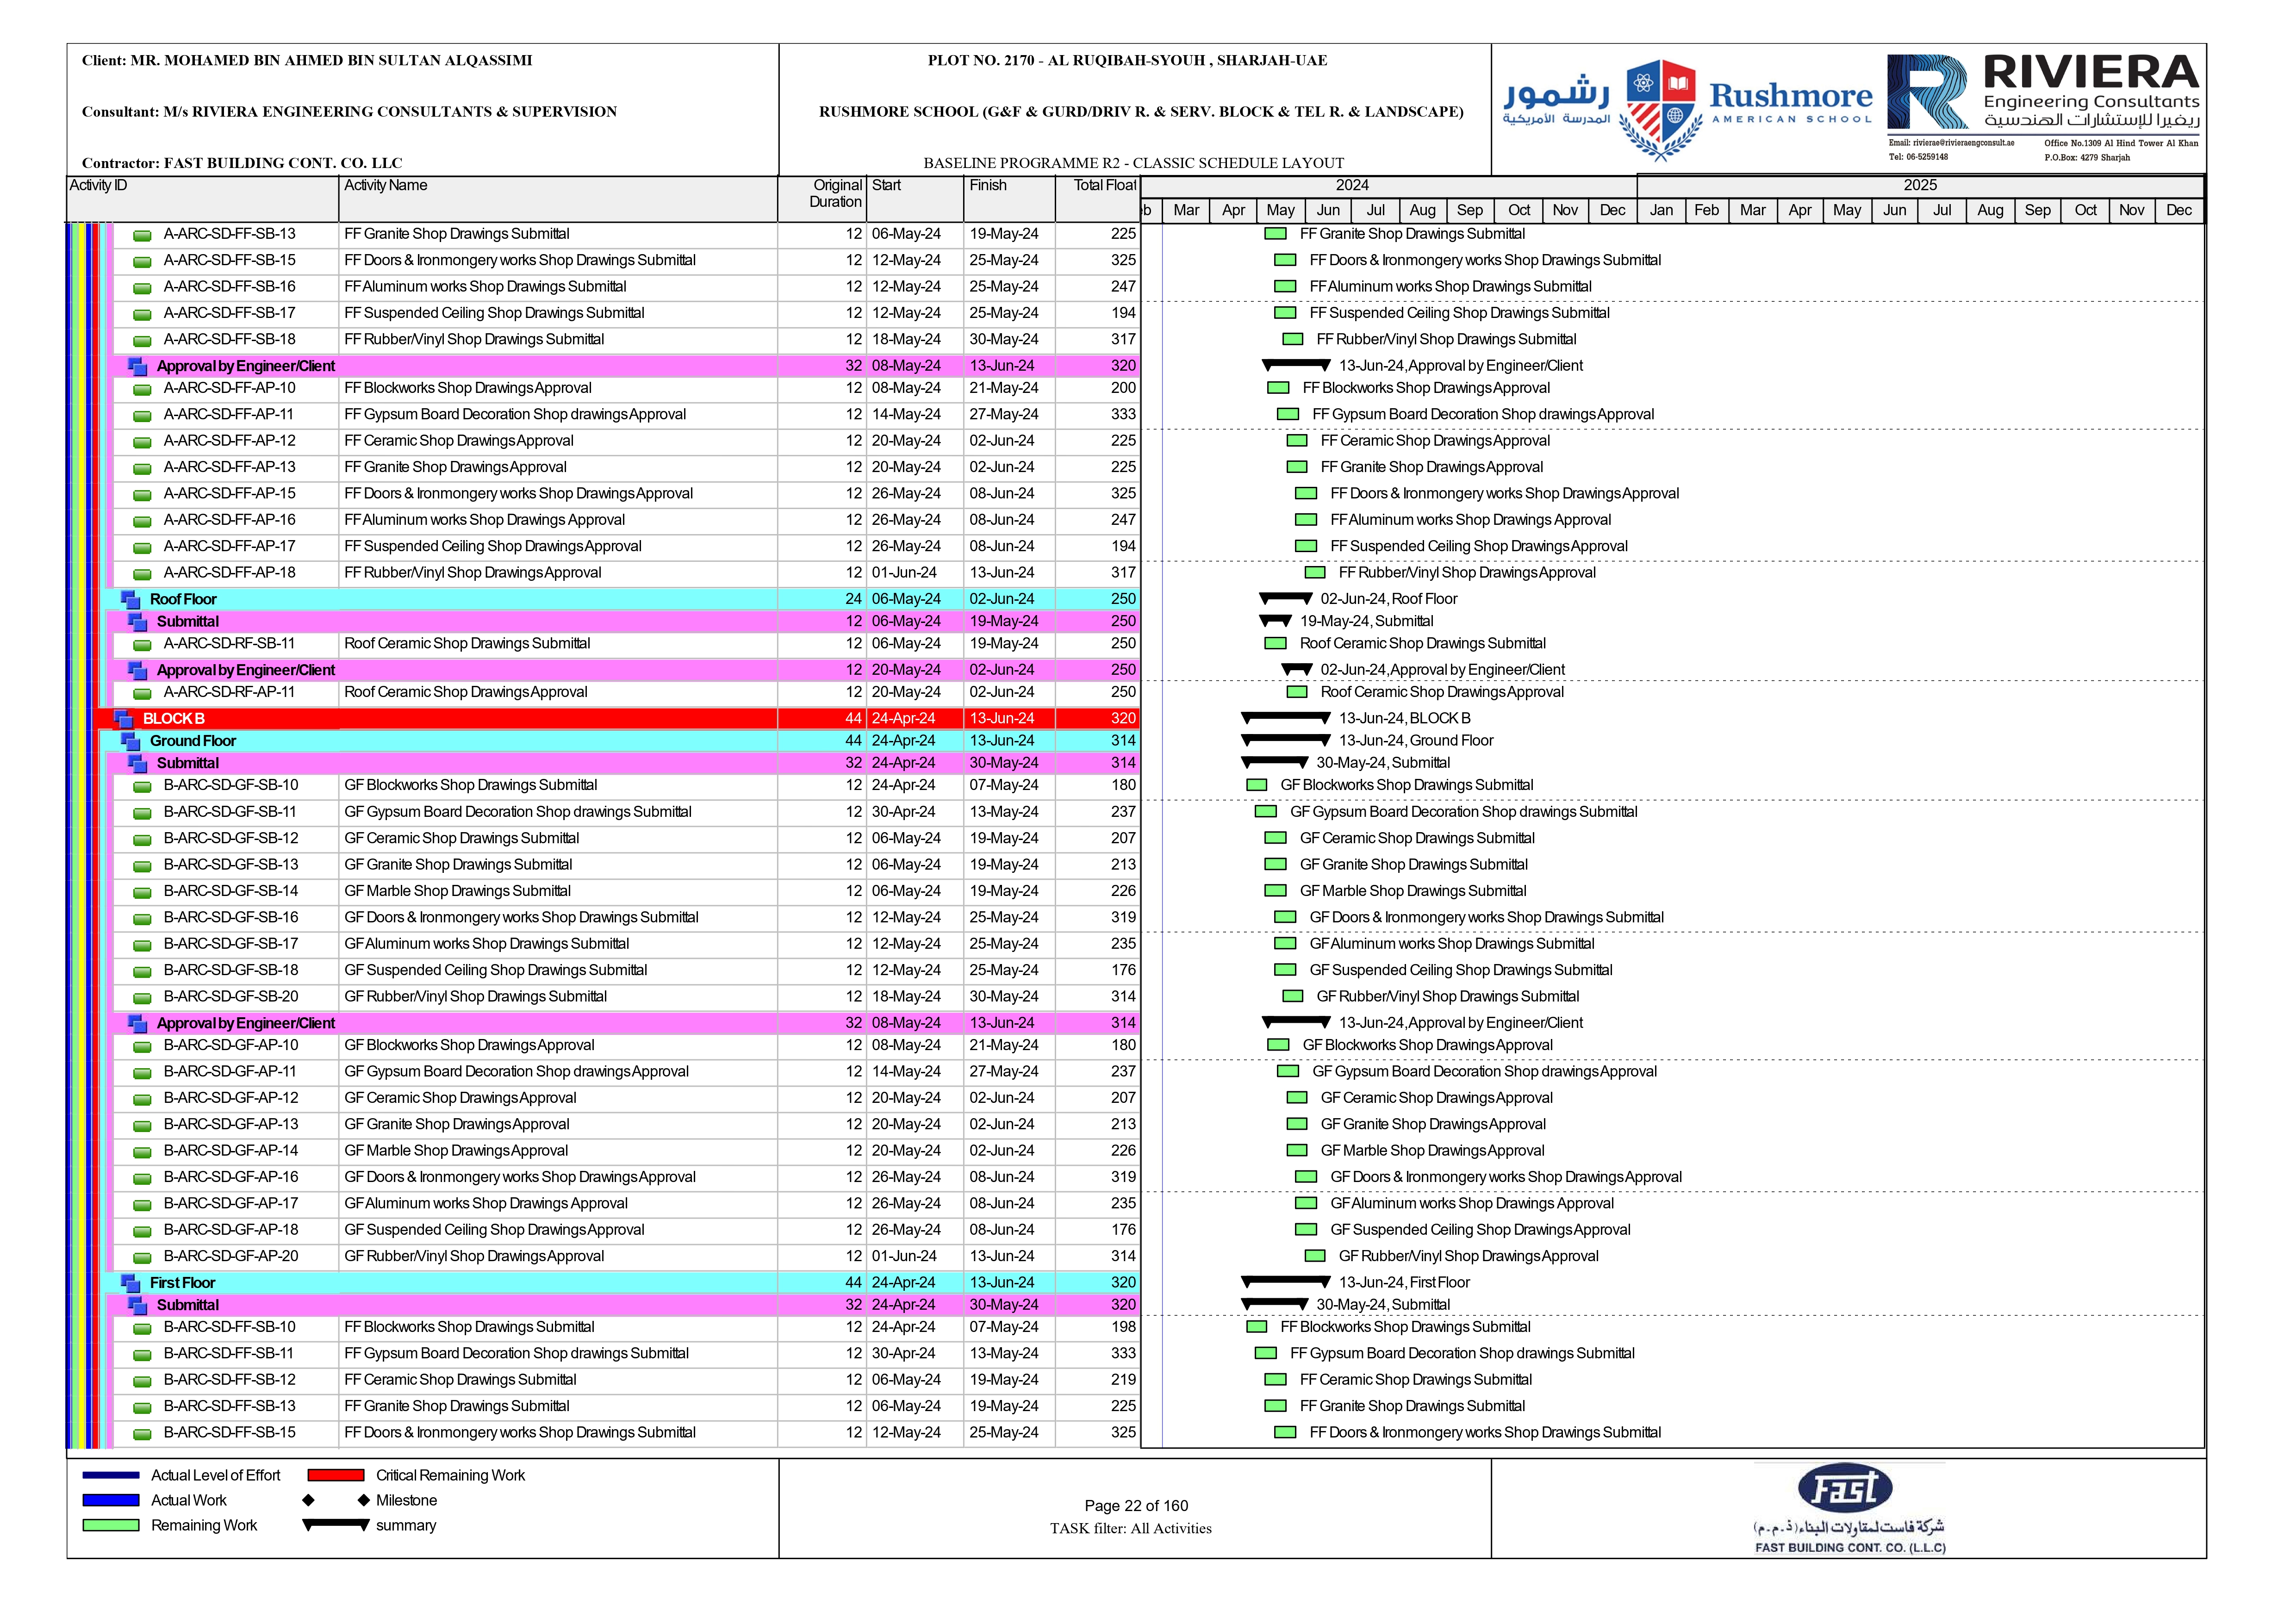Click the Roof Floor WBS group icon

point(131,600)
